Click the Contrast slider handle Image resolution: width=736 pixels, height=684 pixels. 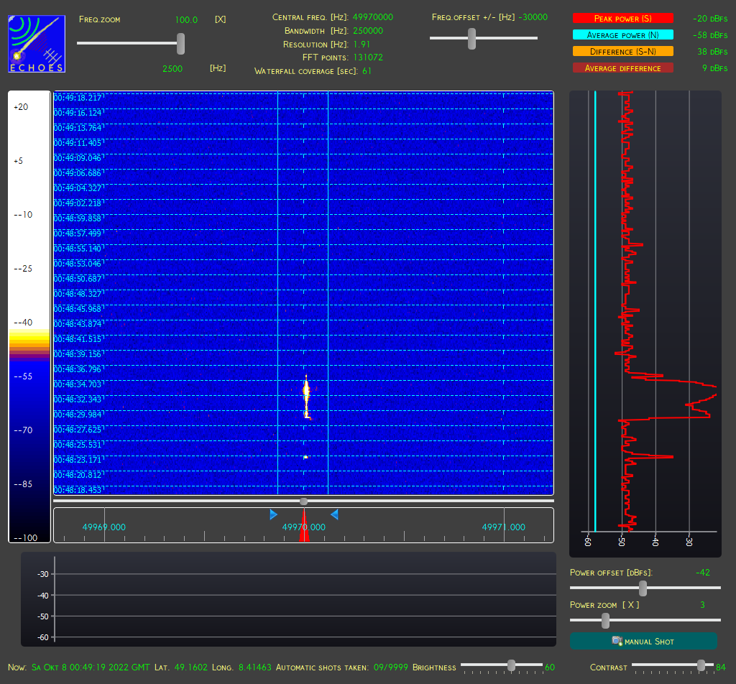(701, 665)
